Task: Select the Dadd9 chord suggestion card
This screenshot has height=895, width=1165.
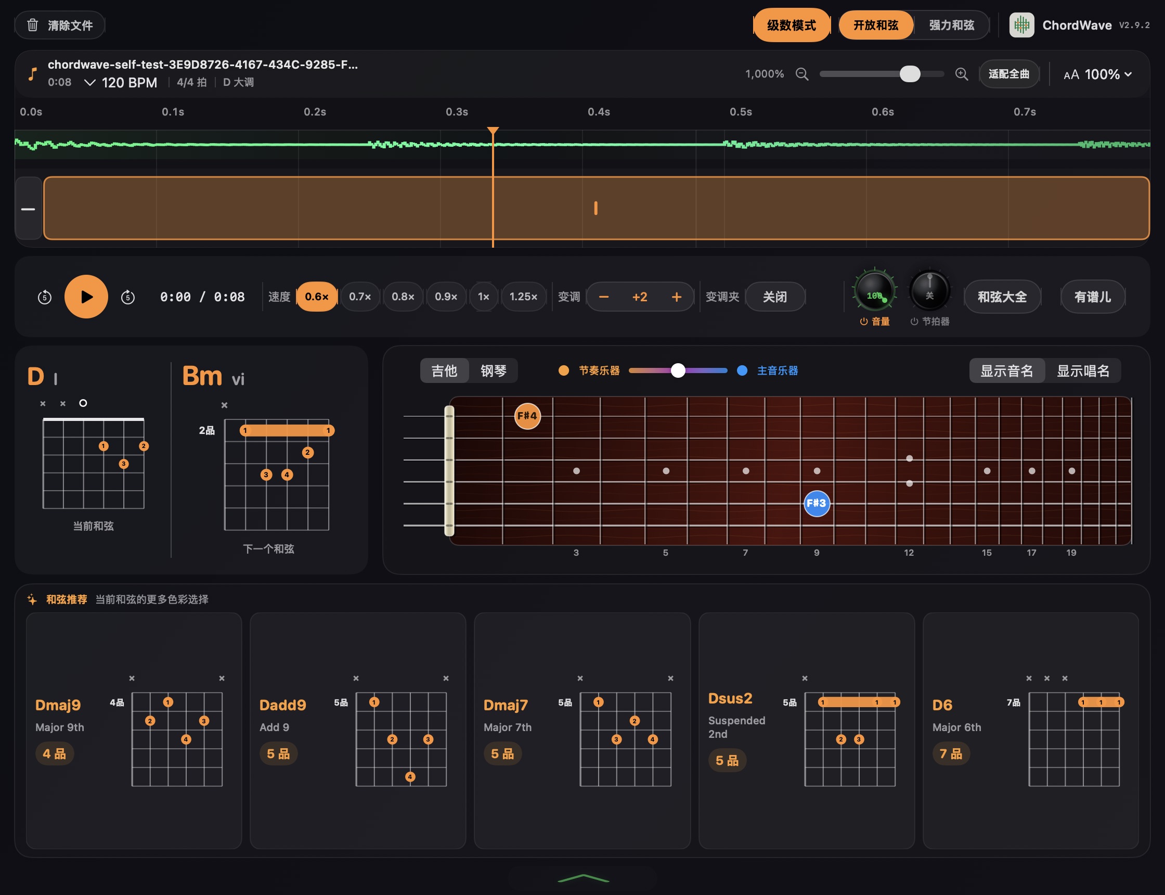Action: coord(358,731)
